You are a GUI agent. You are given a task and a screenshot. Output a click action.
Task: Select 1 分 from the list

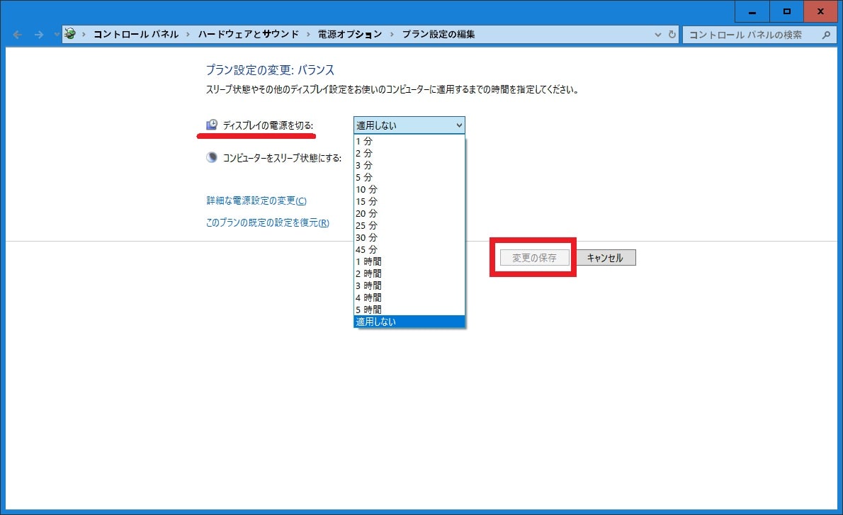(x=409, y=142)
